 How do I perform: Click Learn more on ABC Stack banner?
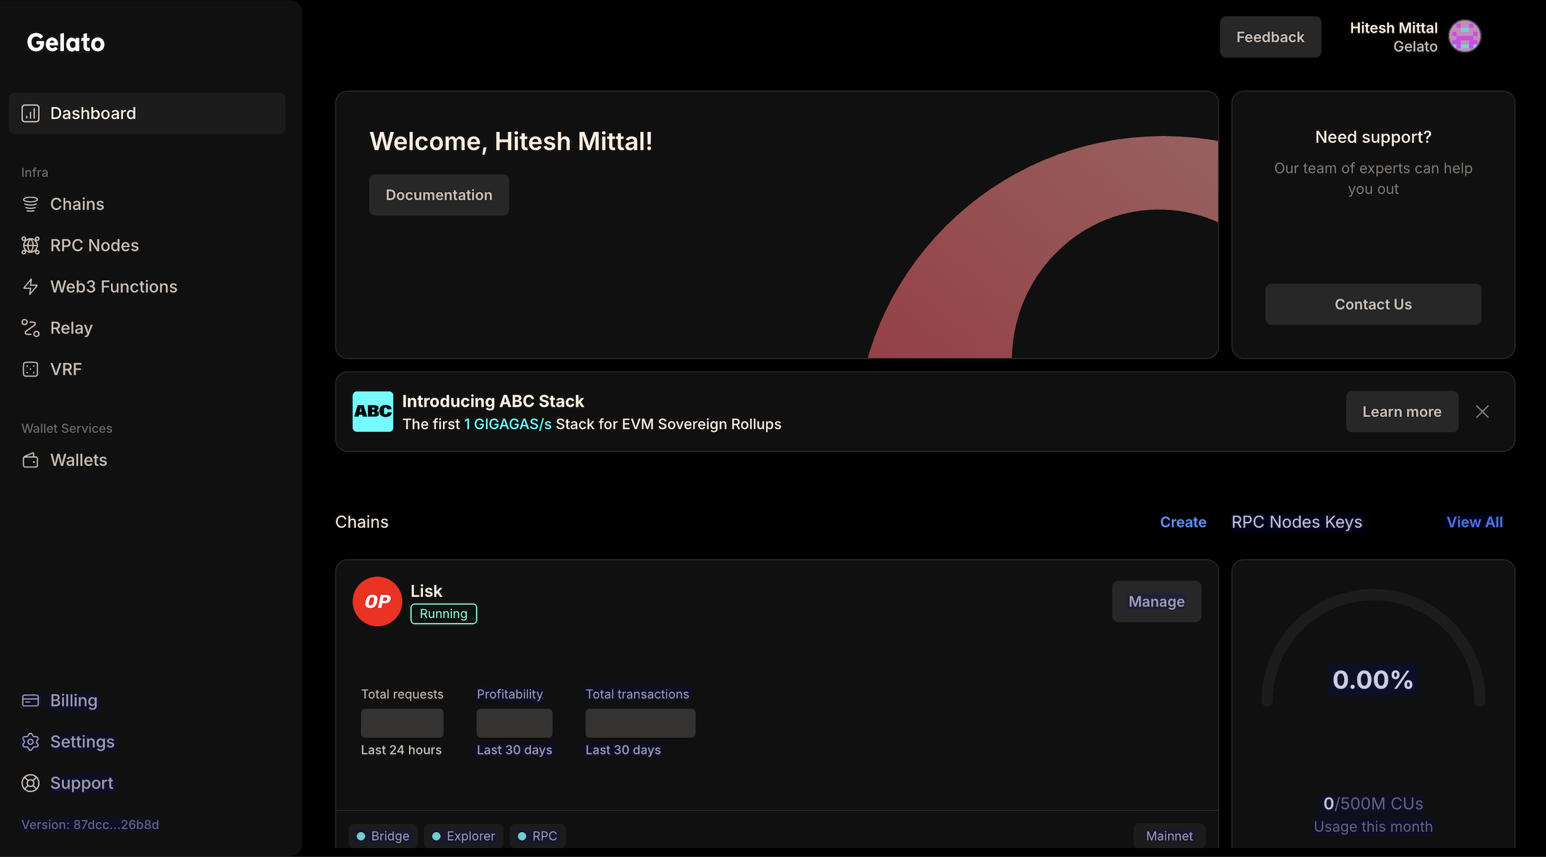pos(1402,412)
